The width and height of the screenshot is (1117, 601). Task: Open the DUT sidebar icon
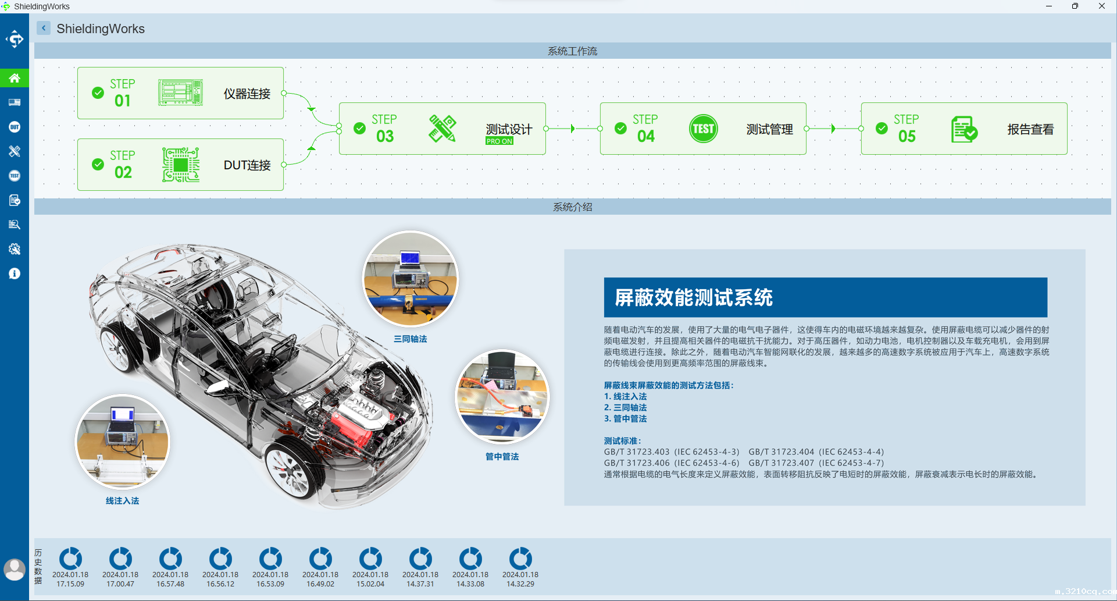[x=15, y=127]
